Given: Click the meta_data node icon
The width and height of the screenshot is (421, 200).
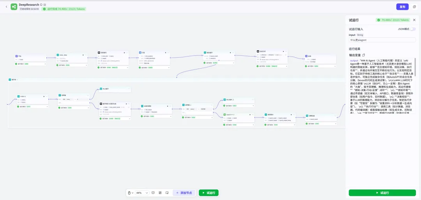Looking at the screenshot, I should [x=58, y=55].
